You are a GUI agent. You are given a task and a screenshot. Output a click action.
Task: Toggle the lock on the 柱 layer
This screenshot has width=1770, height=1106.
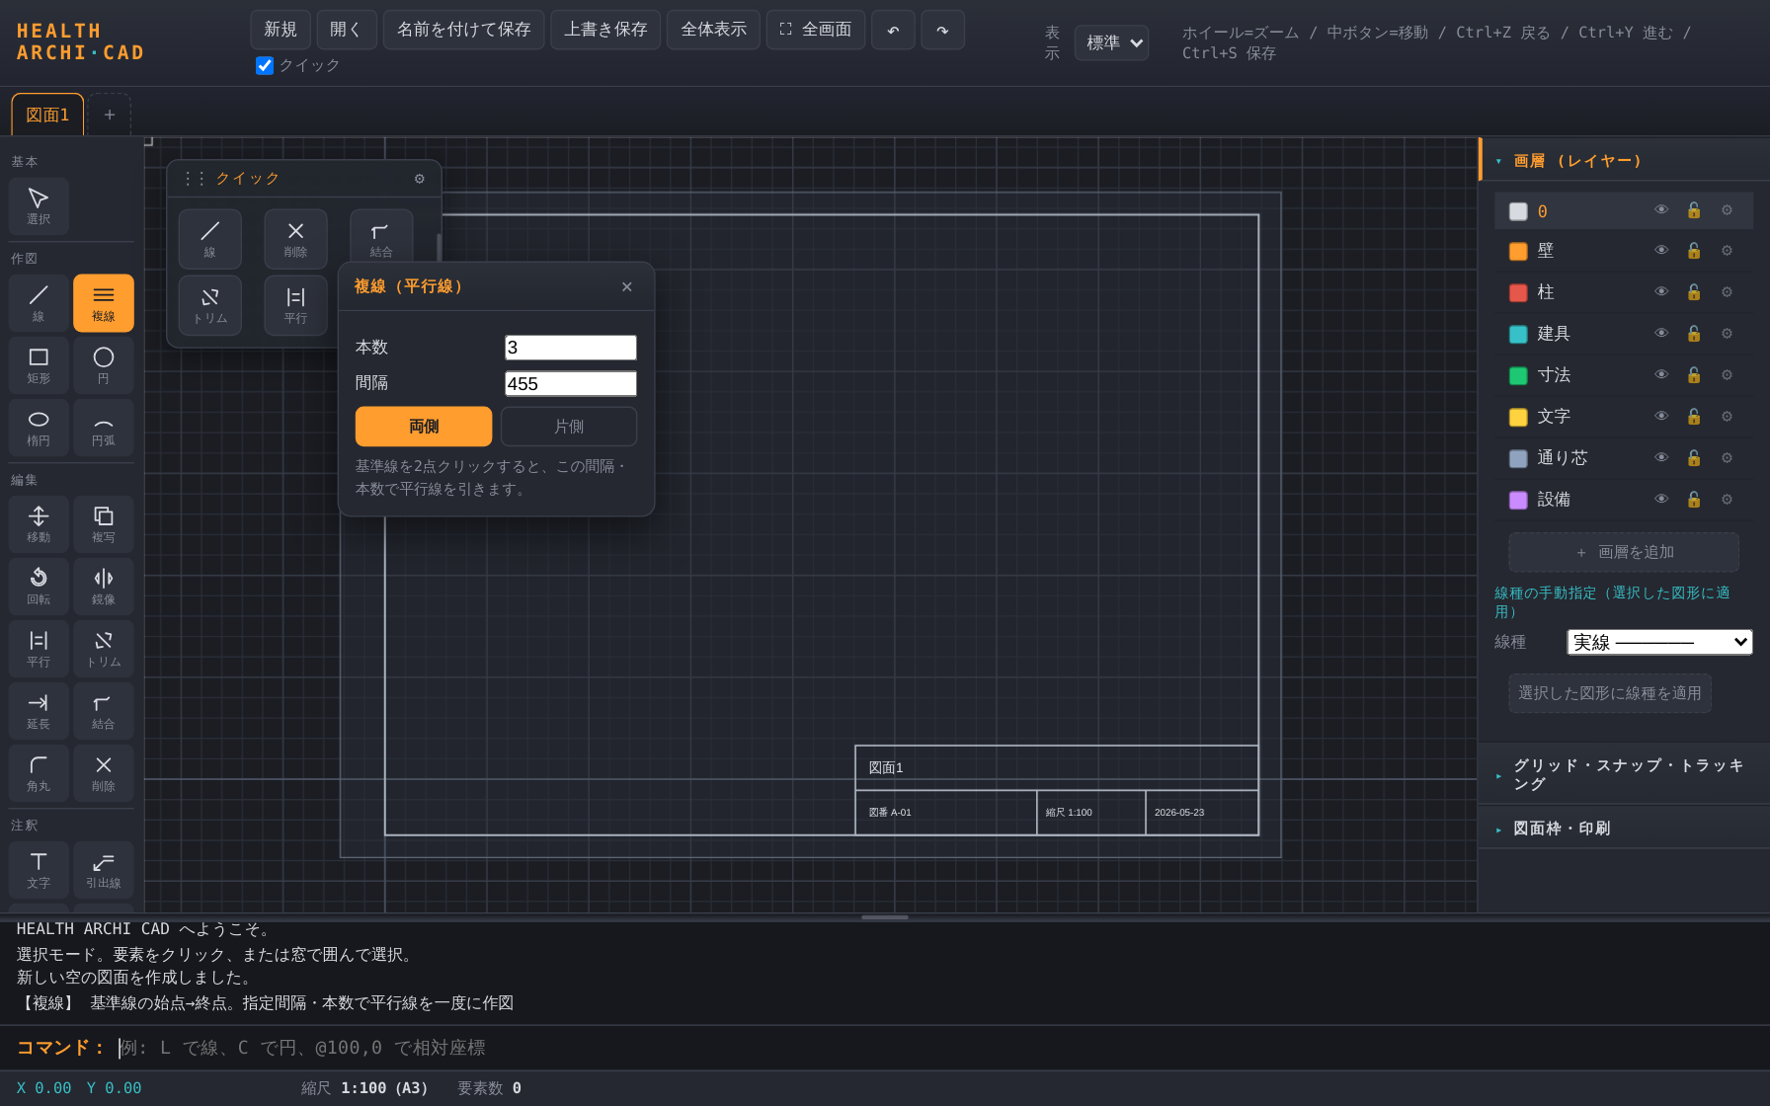(1694, 292)
